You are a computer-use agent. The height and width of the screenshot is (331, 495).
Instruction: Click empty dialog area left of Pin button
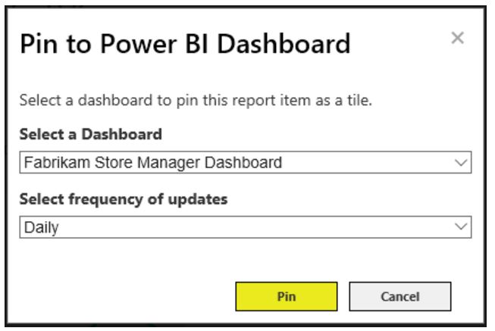click(x=121, y=296)
